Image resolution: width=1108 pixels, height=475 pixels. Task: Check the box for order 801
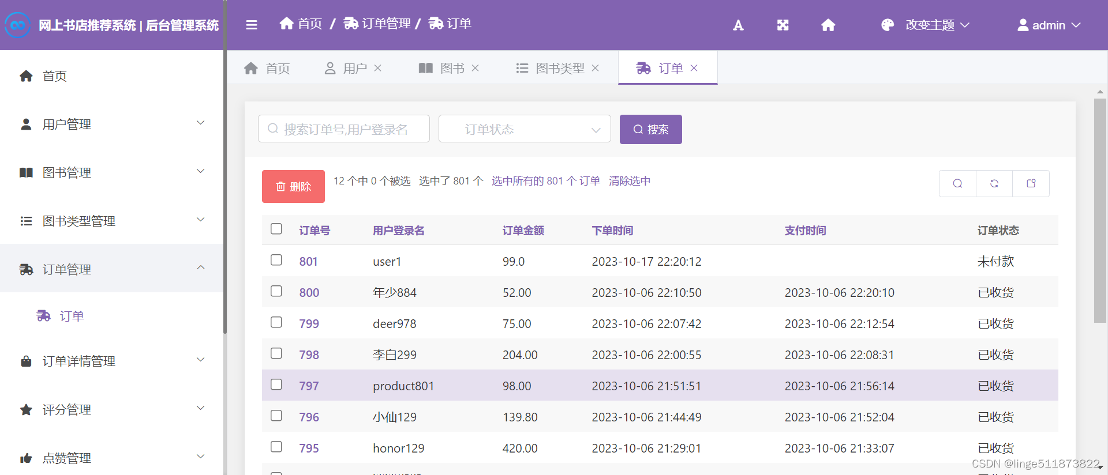[x=276, y=260]
